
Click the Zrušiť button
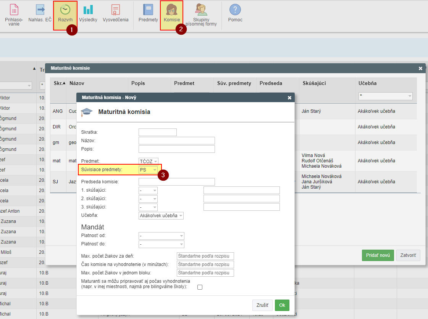coord(262,305)
